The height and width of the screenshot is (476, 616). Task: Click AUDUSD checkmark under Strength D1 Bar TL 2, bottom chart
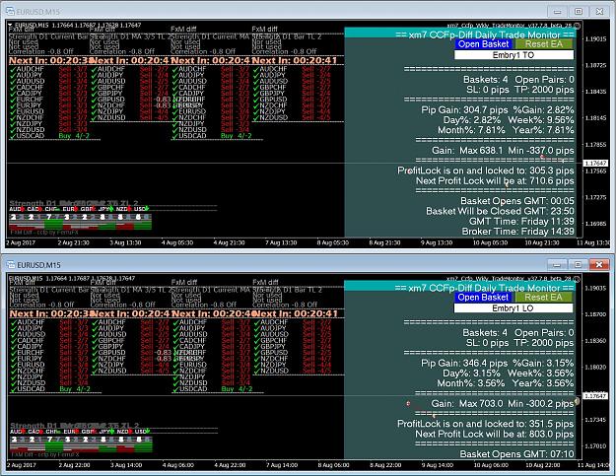point(257,335)
